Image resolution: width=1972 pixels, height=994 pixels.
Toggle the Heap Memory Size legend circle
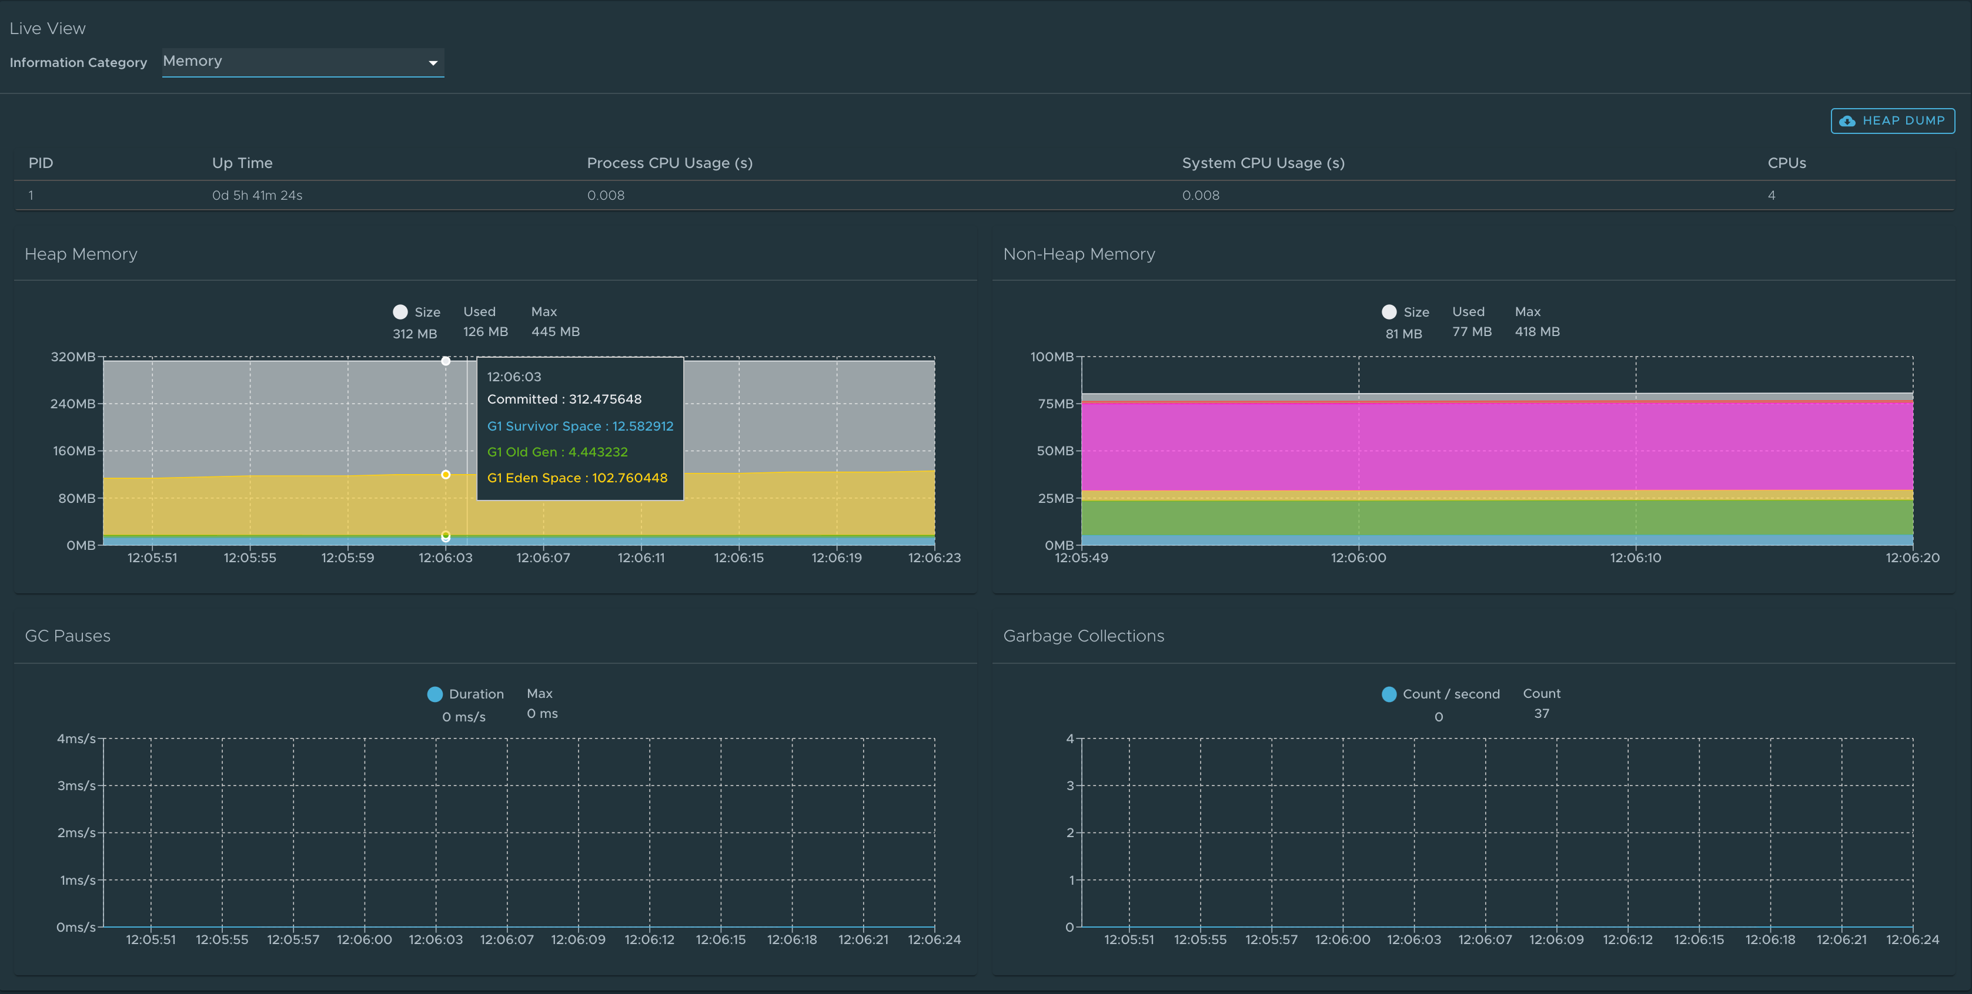point(400,312)
